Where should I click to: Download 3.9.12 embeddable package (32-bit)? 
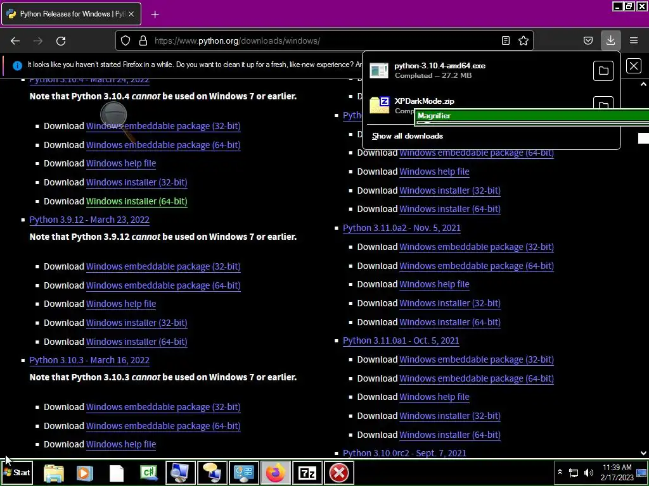(x=163, y=266)
